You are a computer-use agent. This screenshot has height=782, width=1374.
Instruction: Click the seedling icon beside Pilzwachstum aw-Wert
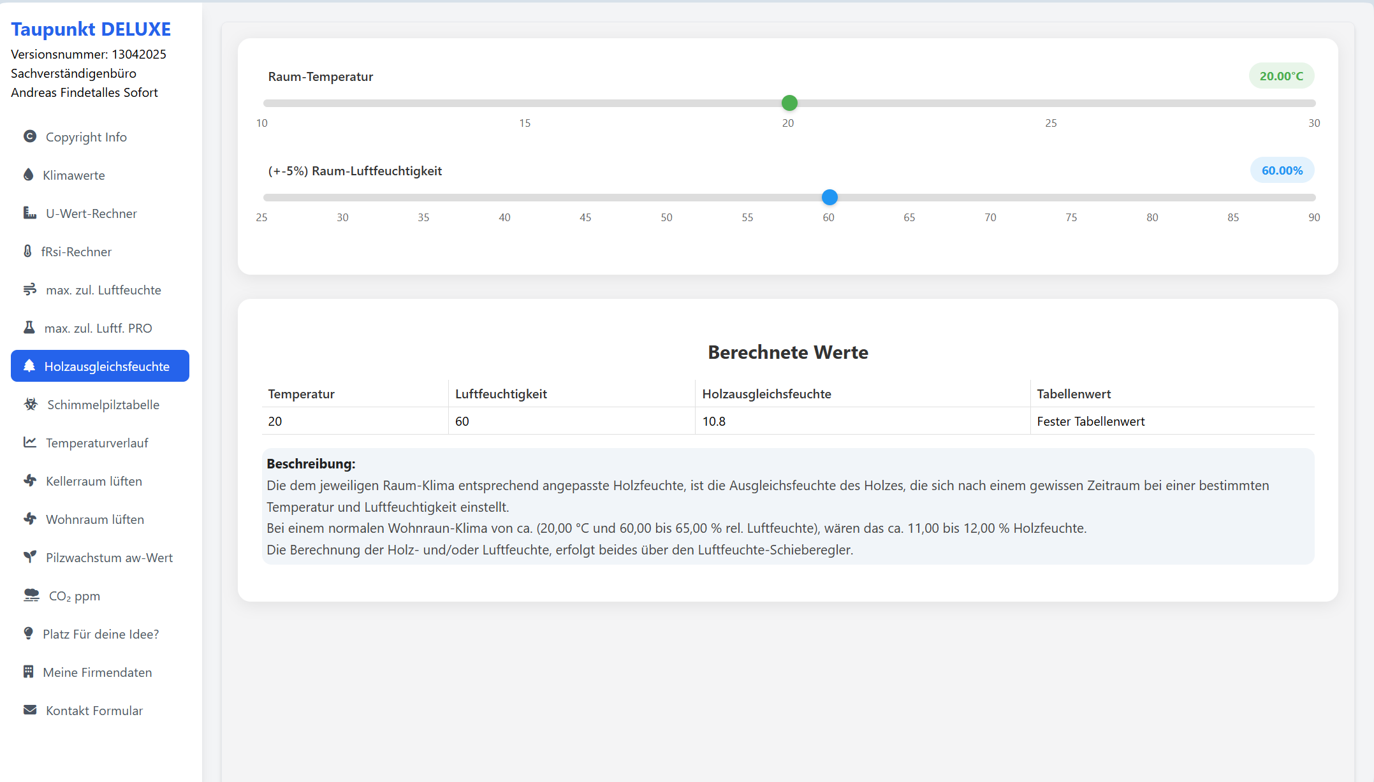(30, 557)
